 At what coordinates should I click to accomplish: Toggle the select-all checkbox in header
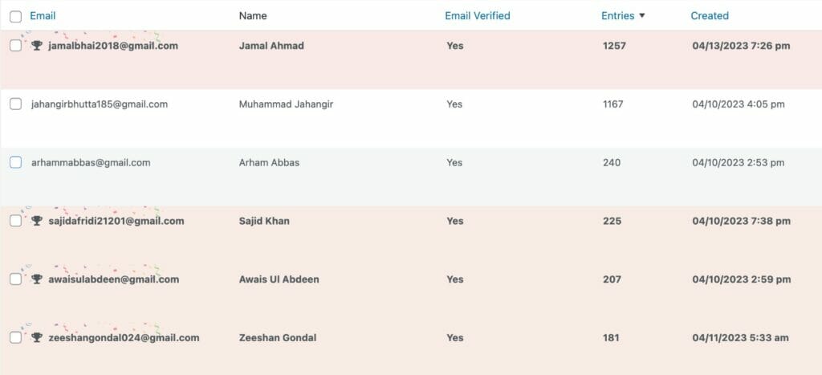tap(16, 17)
